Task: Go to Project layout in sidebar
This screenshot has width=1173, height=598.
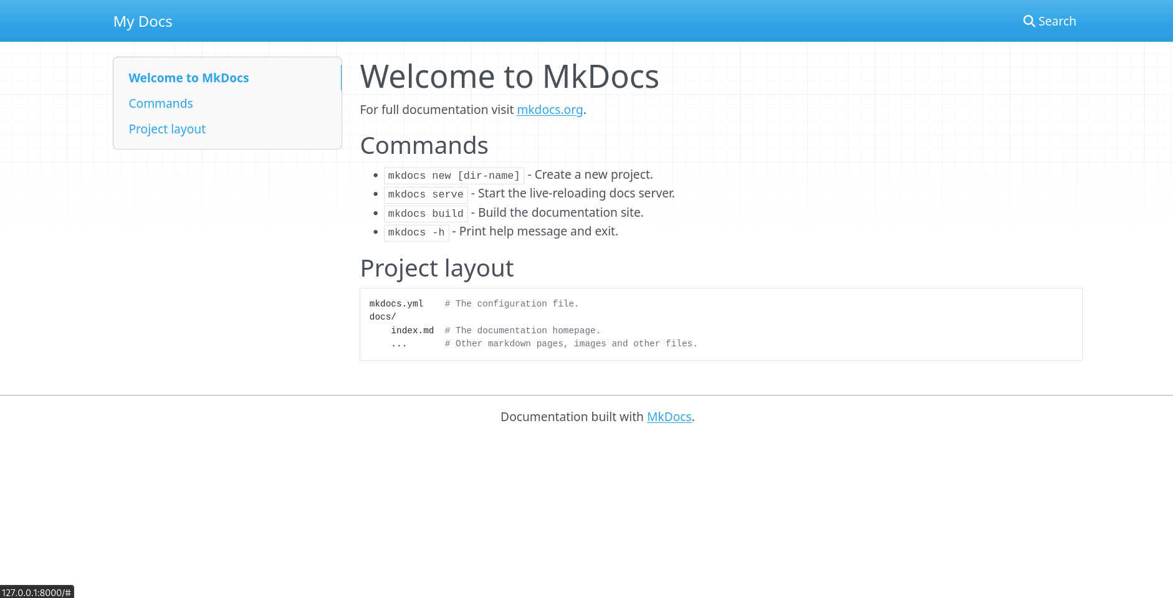Action: click(167, 129)
